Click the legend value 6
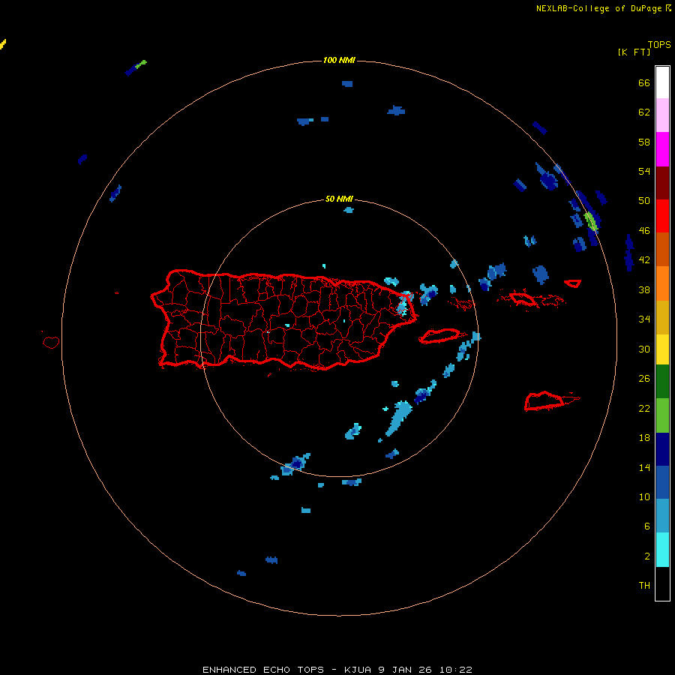 point(646,526)
